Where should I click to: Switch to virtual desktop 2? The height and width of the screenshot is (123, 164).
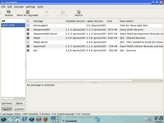click(x=58, y=118)
